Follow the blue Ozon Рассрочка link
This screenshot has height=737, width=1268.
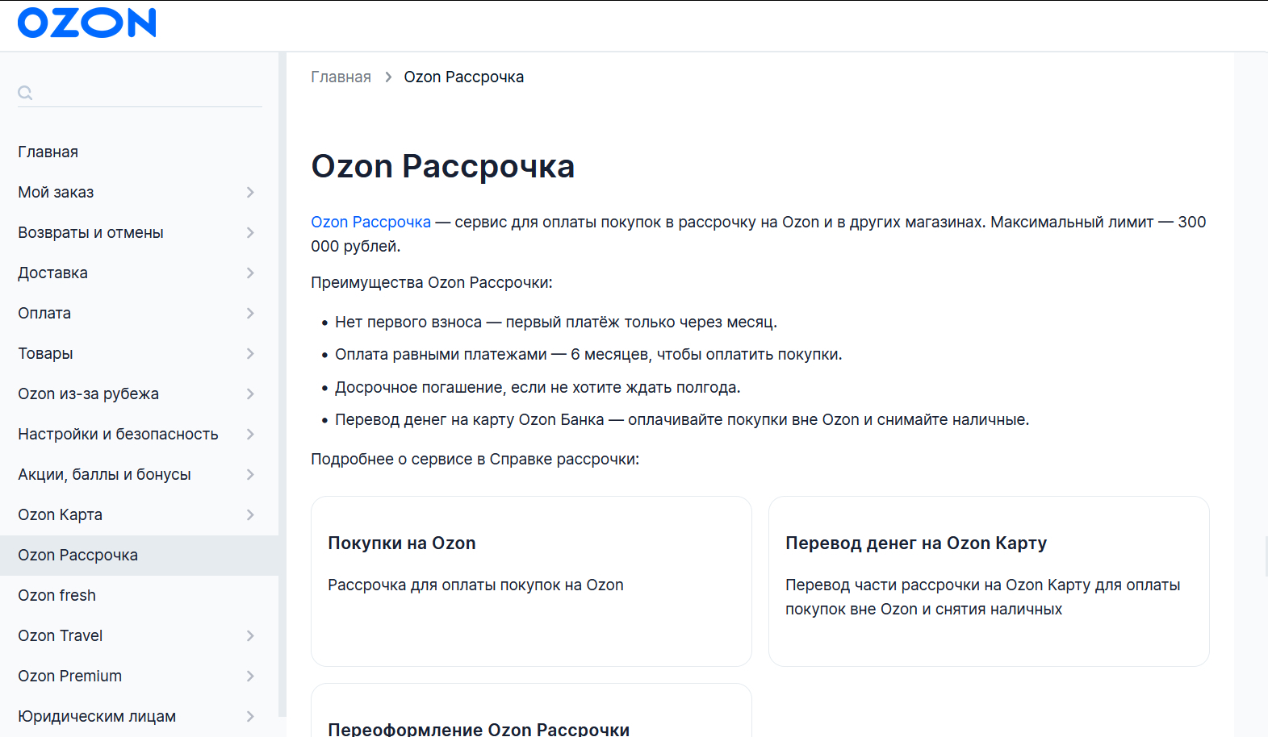tap(370, 223)
